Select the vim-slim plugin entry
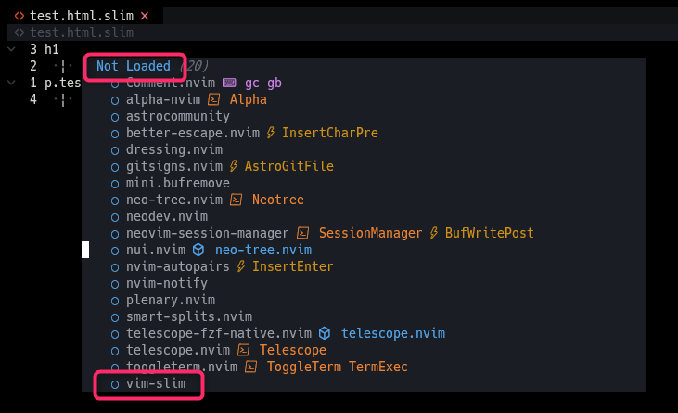This screenshot has width=678, height=413. pos(156,383)
